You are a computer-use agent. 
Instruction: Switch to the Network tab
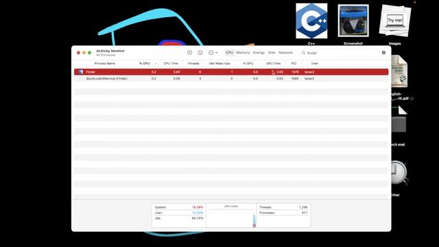(x=285, y=53)
